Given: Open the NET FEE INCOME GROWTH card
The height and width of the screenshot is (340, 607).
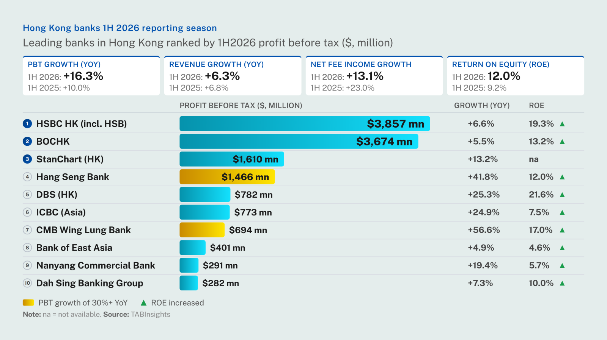Looking at the screenshot, I should click(x=374, y=76).
